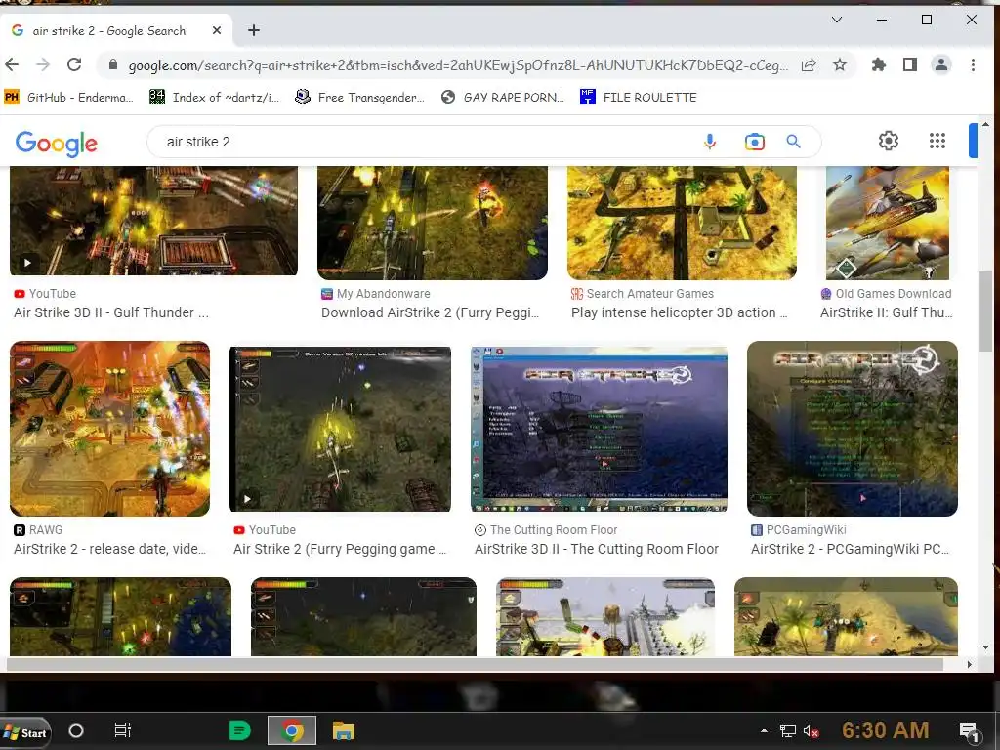Open 'AirStrike 2 - PCGamingWiki PC...' result title

[851, 549]
